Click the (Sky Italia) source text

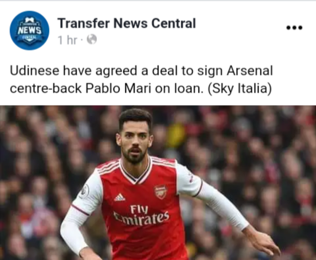tap(240, 88)
